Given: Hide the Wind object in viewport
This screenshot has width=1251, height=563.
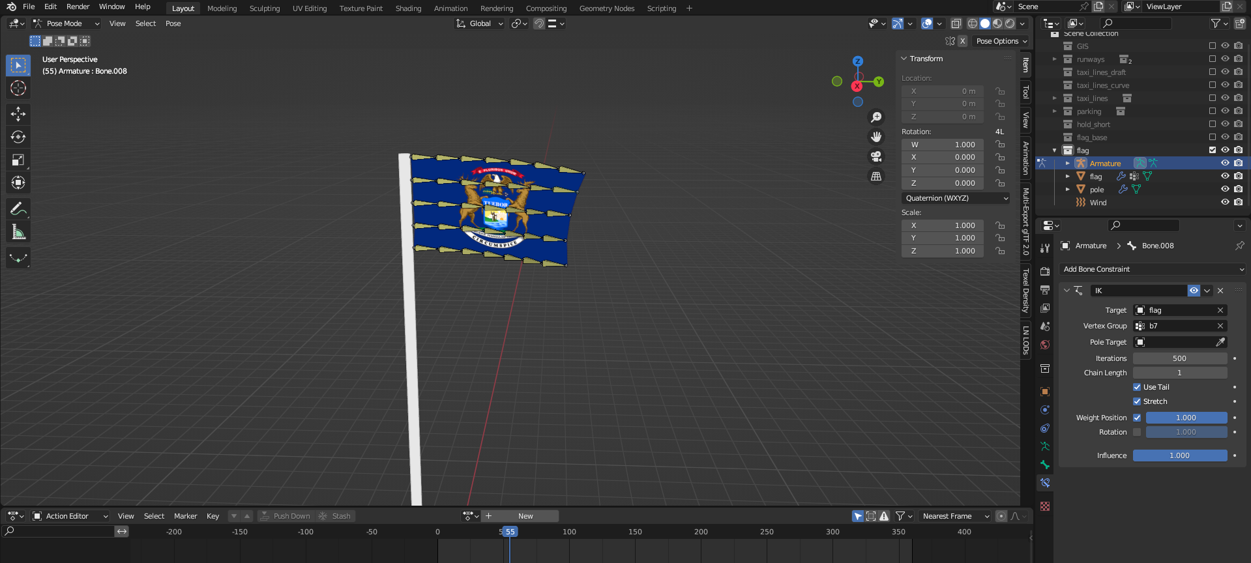Looking at the screenshot, I should point(1225,203).
